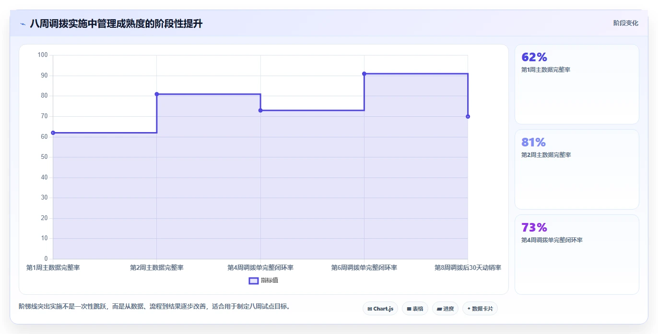The width and height of the screenshot is (658, 334).
Task: Toggle the 指标值 legend swatch
Action: tap(254, 280)
